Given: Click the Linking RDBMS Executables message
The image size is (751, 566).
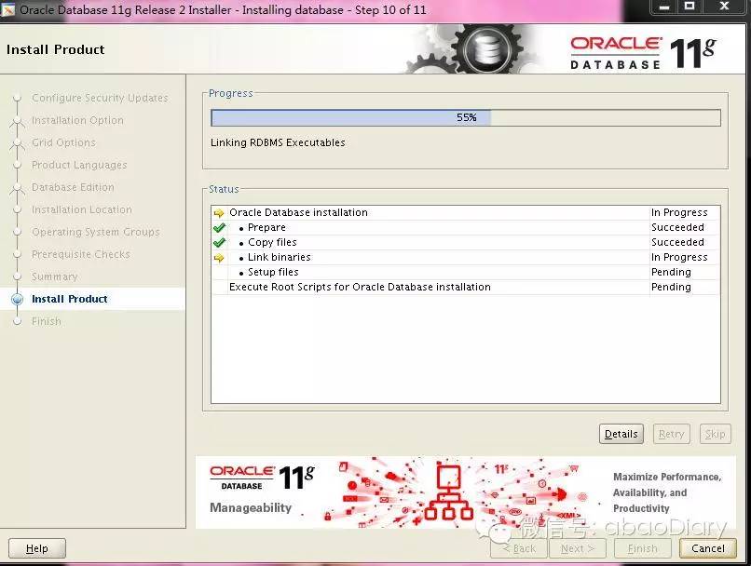Looking at the screenshot, I should tap(278, 142).
